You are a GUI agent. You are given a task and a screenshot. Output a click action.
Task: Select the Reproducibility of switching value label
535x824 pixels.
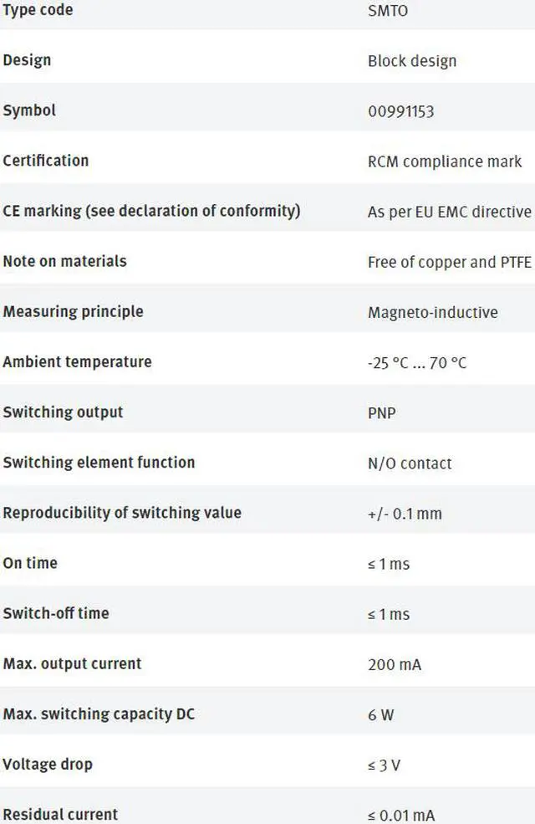122,513
